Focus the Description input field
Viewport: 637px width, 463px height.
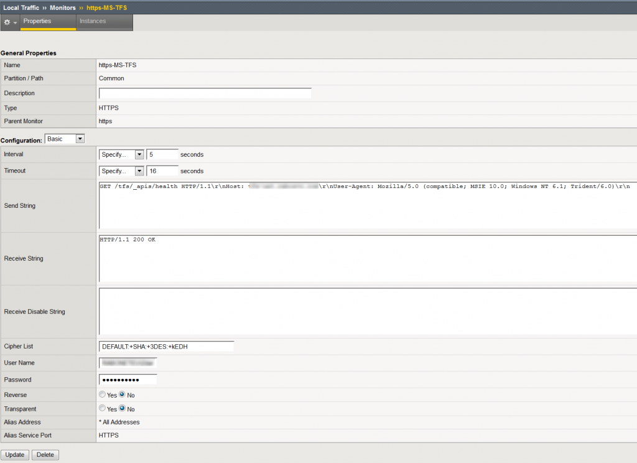205,93
